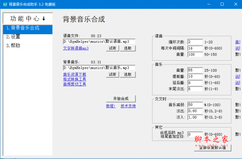Click 选取 for the background music
242x159 pixels.
click(x=128, y=74)
